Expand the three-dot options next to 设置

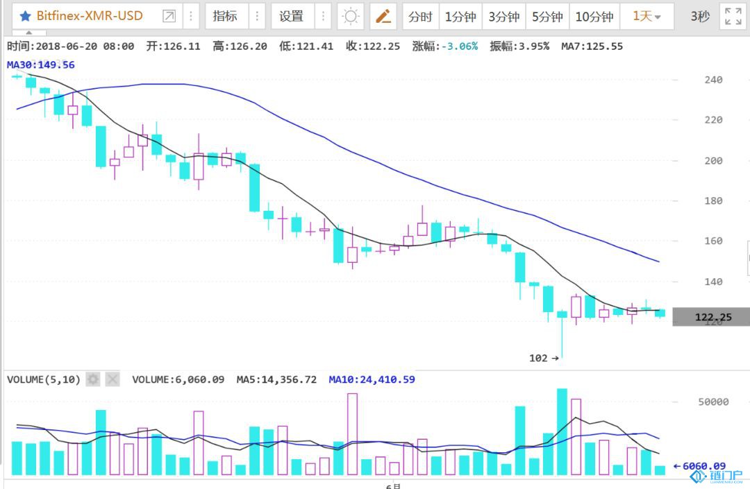323,16
